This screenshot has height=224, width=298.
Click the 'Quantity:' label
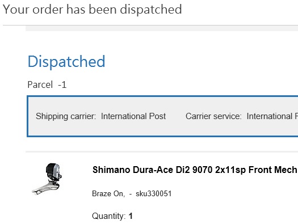tap(109, 216)
